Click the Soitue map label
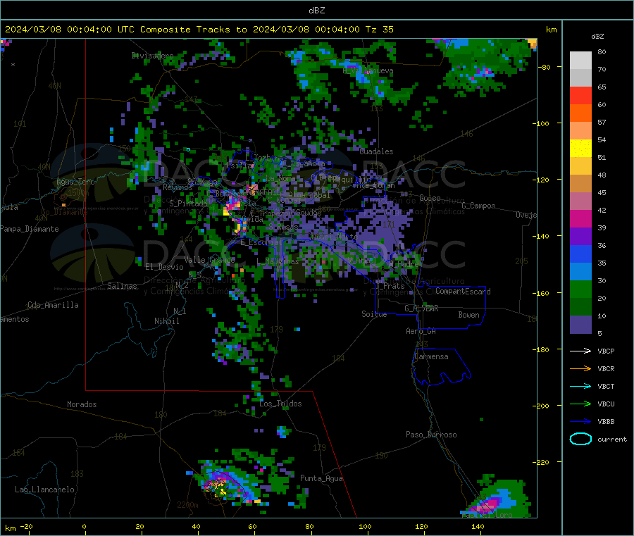Image resolution: width=634 pixels, height=536 pixels. (374, 314)
